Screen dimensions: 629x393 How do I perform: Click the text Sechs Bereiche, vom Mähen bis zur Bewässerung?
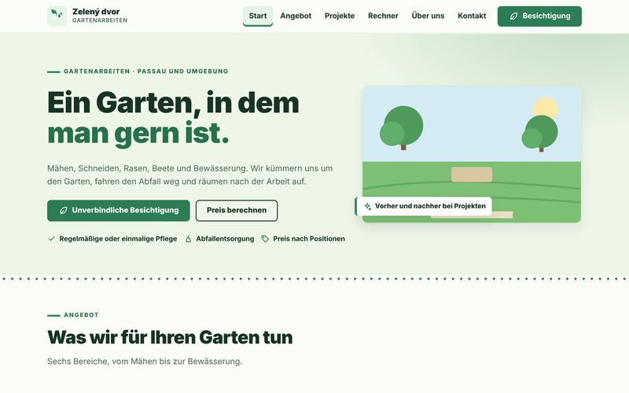(145, 362)
